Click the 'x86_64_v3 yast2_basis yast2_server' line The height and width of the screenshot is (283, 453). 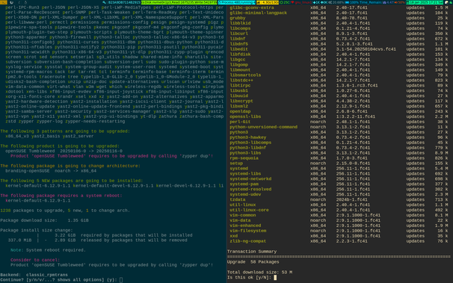tap(49, 136)
